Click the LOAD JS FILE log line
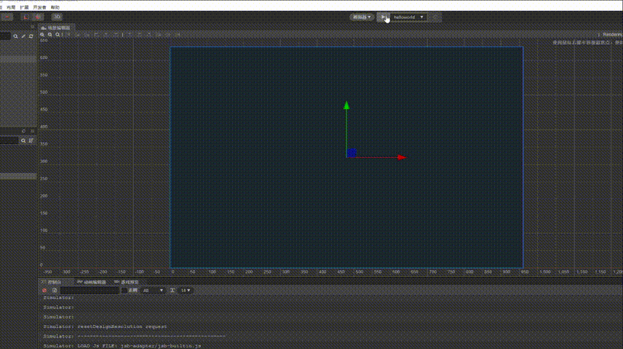This screenshot has height=349, width=623. pyautogui.click(x=122, y=346)
